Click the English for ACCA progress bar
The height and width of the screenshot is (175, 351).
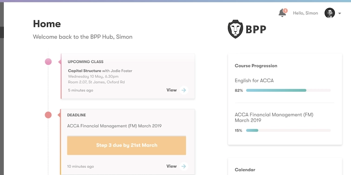coord(288,90)
